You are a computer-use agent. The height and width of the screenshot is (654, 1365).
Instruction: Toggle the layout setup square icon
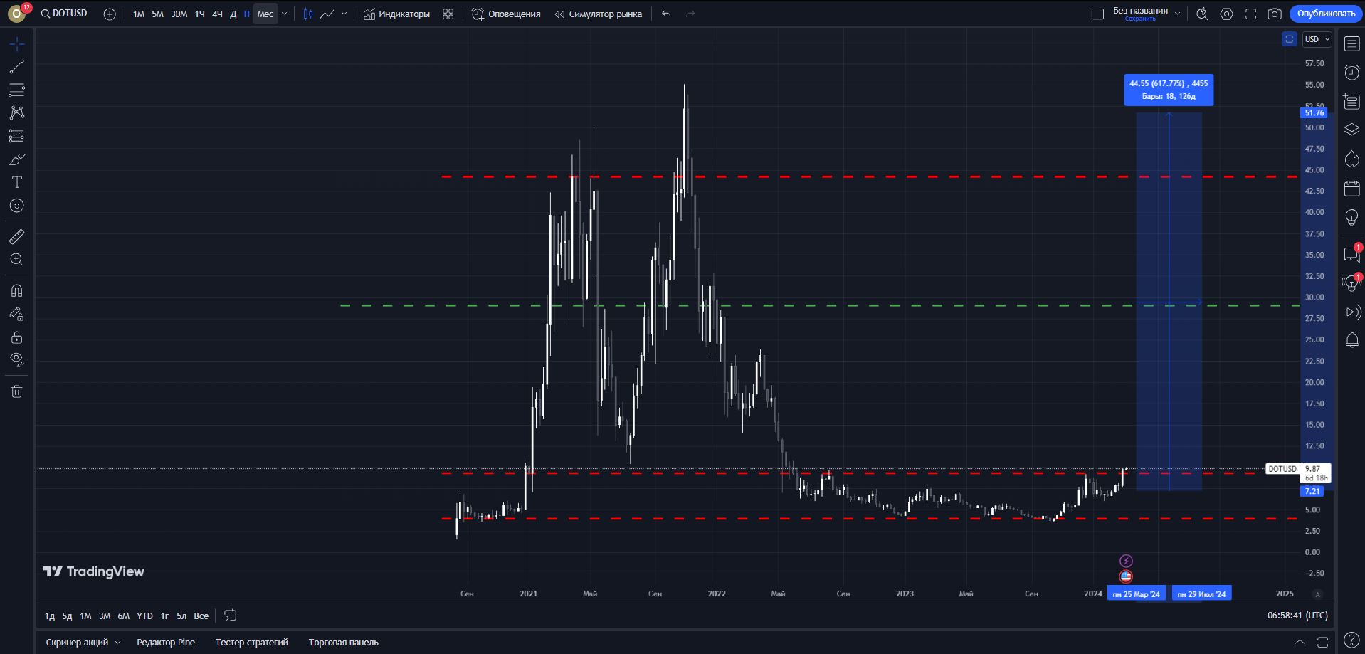1097,14
